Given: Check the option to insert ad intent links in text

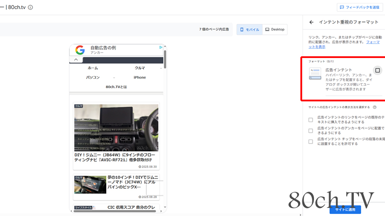Looking at the screenshot, I should pos(311,120).
